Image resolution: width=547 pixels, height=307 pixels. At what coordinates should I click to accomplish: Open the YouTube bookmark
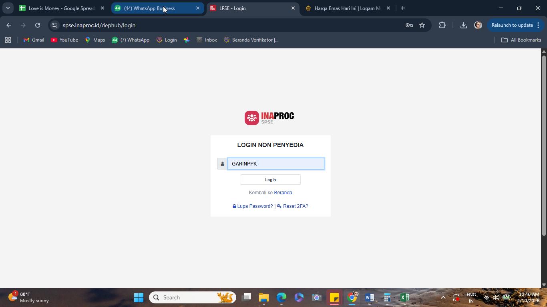(x=64, y=40)
